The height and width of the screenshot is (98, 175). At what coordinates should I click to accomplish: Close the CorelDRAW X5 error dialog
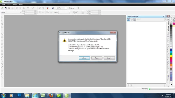tap(113, 32)
